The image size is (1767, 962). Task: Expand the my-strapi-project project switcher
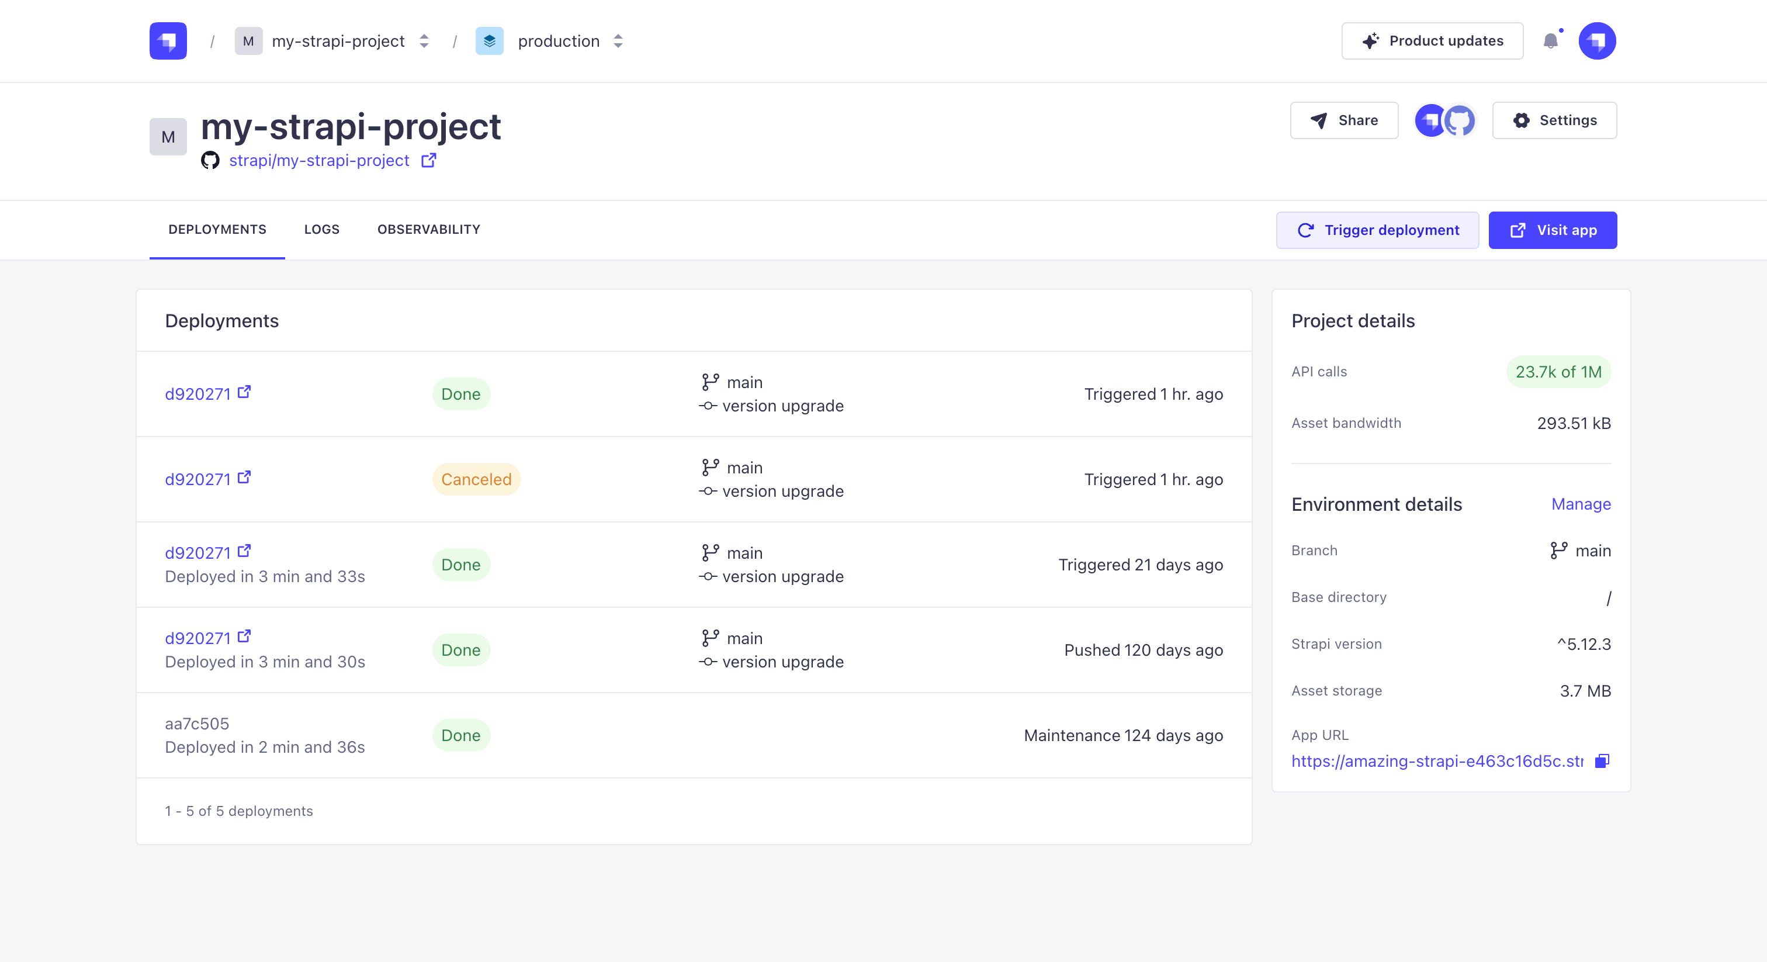[424, 41]
